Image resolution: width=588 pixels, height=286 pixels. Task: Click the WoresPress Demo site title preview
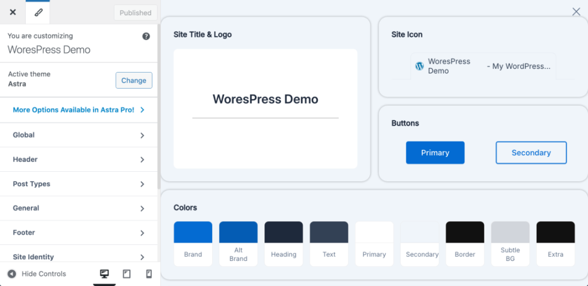266,99
